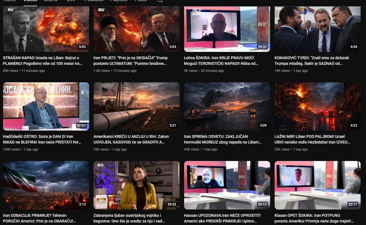Screen dimensions: 366x225
Task: Click title 'LAŽNI MIR! Liban POD PALJBOM'
Action: [x=312, y=139]
